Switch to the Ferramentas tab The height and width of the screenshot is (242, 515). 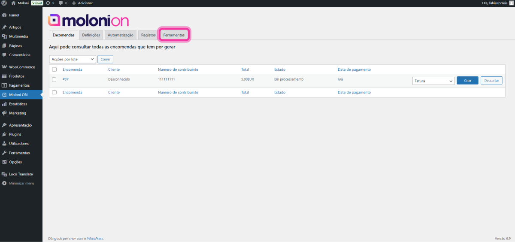(x=174, y=35)
